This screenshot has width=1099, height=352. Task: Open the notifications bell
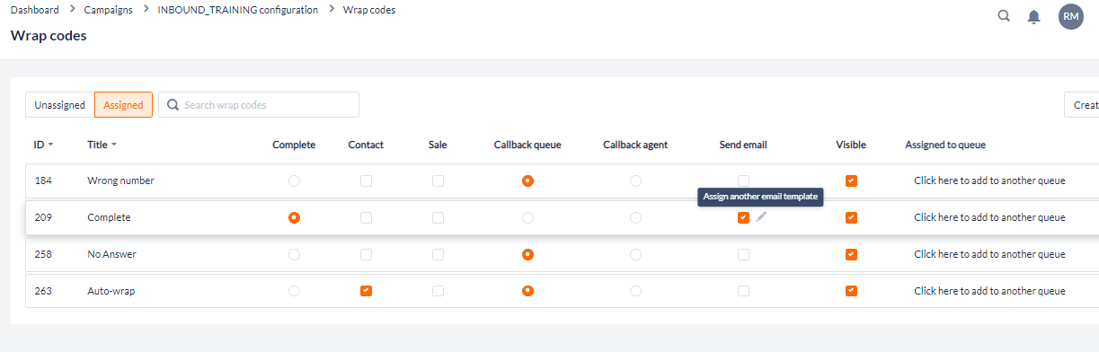coord(1034,16)
